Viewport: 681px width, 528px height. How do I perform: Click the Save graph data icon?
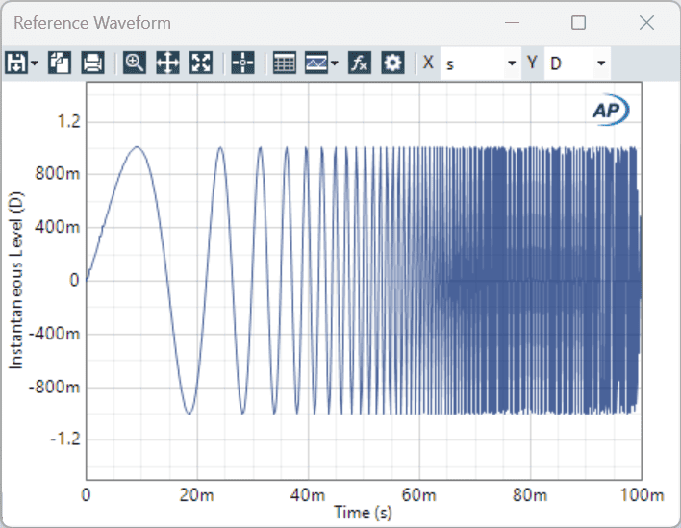[x=16, y=63]
